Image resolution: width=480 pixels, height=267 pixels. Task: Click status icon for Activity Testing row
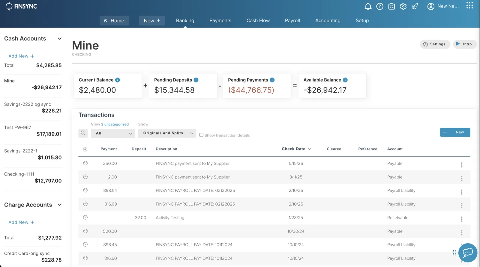[85, 218]
